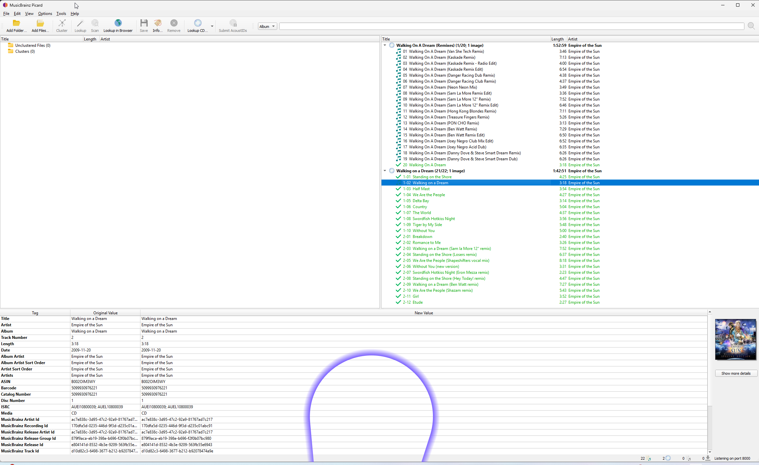
Task: Click the Save disk icon
Action: click(144, 23)
